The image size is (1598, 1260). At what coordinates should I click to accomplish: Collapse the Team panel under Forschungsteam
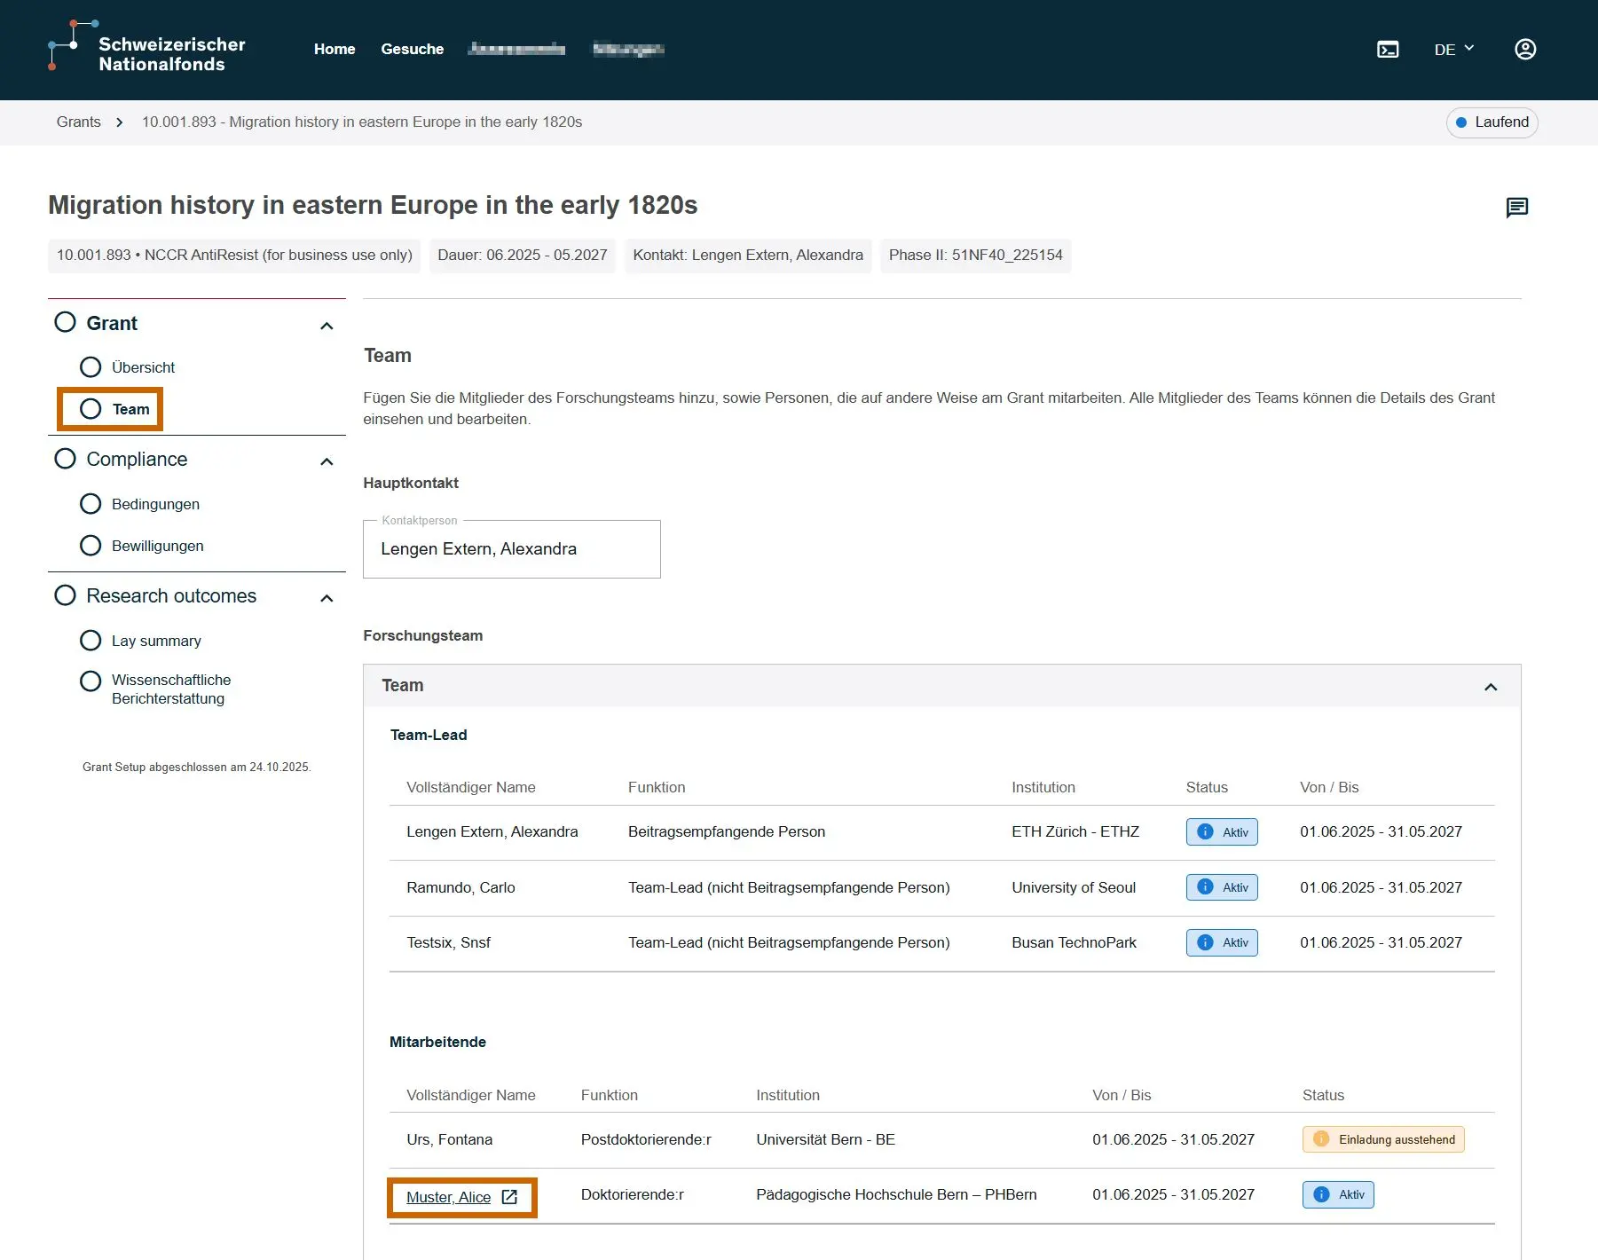coord(1491,687)
